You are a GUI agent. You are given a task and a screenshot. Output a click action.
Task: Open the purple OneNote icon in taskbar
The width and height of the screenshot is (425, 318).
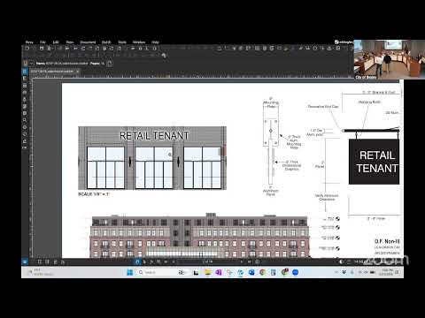pos(219,272)
